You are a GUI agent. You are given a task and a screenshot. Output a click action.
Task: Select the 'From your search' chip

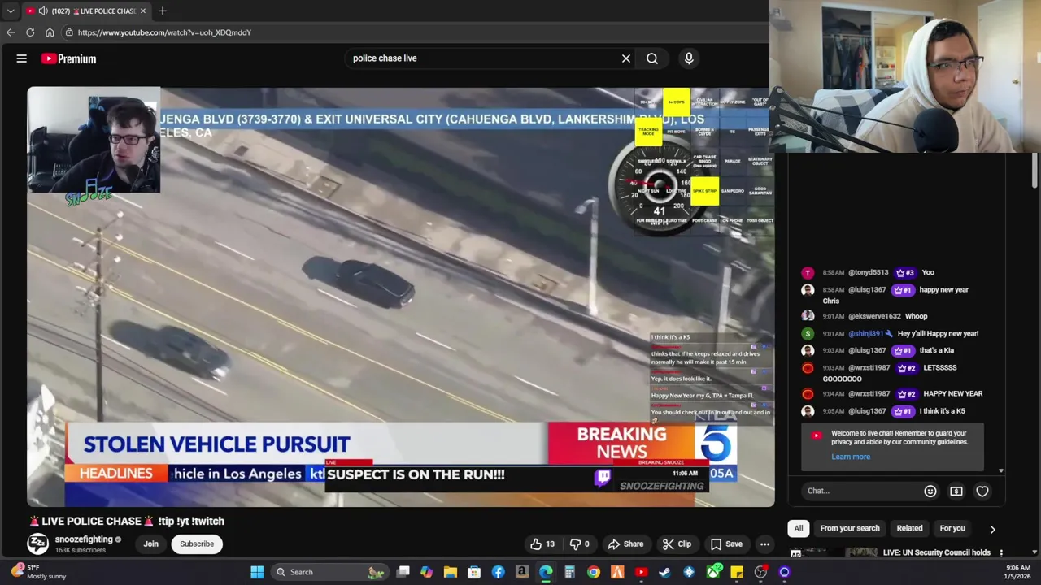[850, 528]
